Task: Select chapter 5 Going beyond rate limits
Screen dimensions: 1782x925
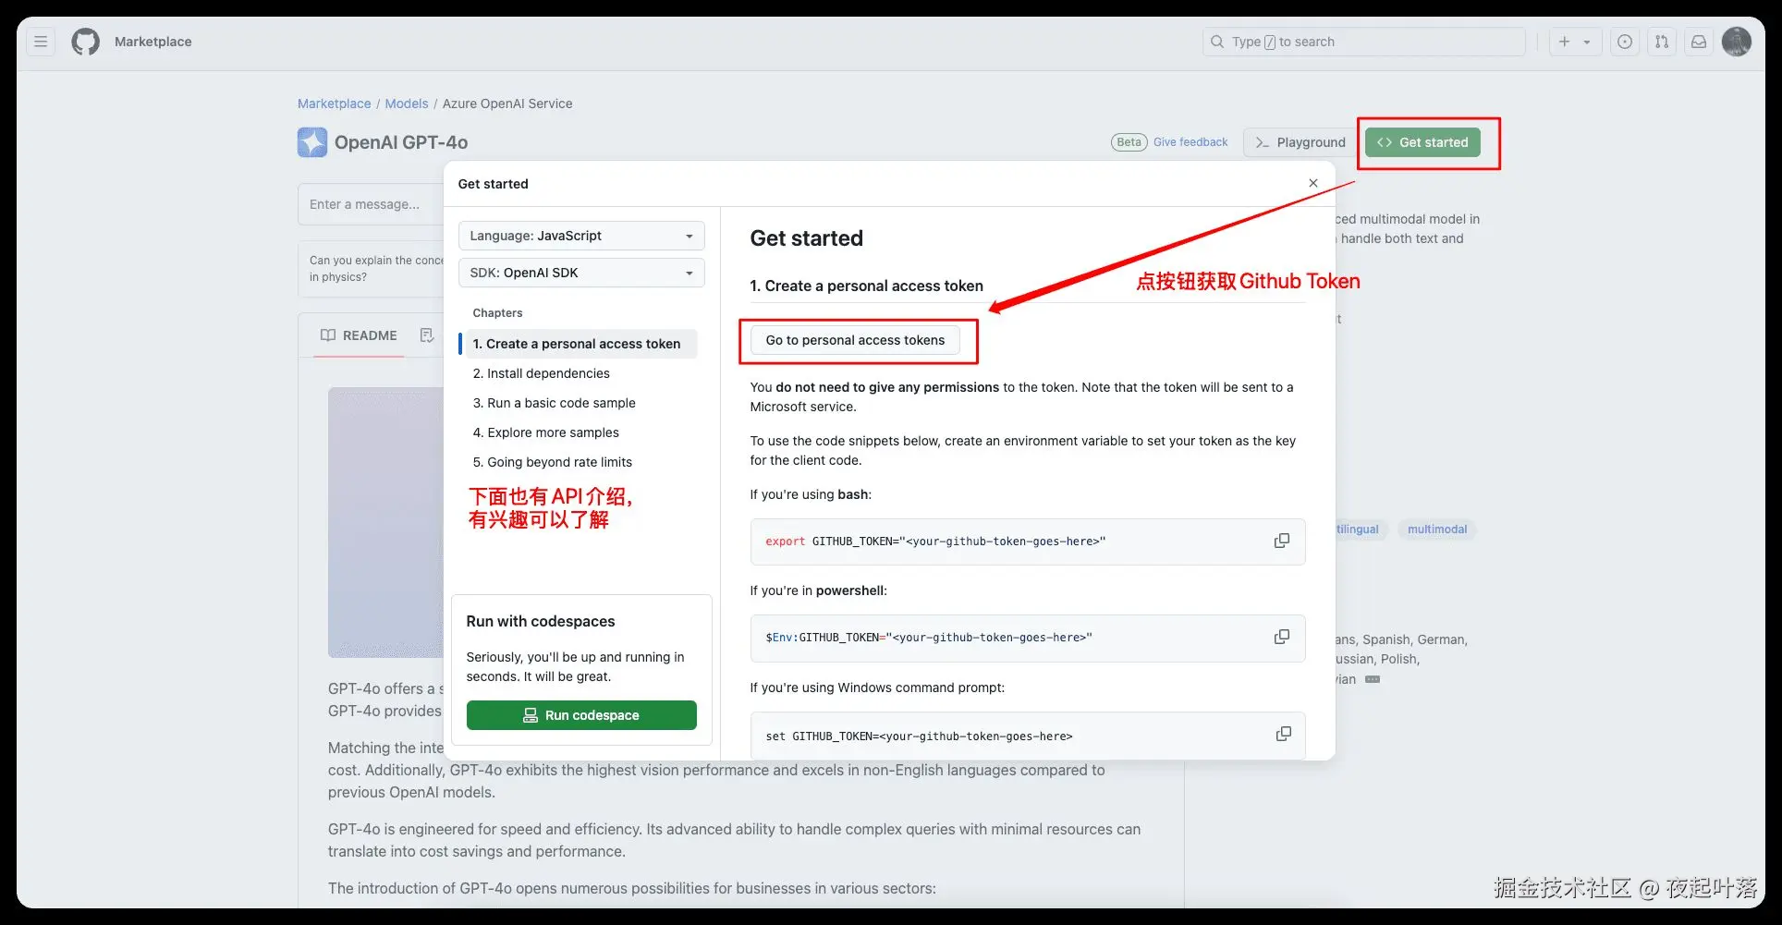Action: coord(552,462)
